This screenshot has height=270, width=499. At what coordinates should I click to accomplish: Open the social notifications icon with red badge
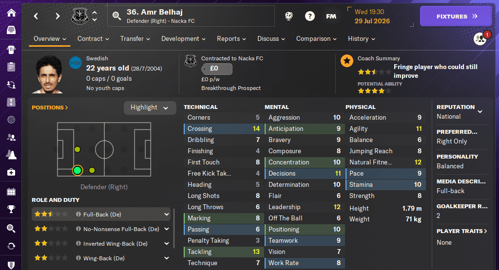click(x=480, y=39)
